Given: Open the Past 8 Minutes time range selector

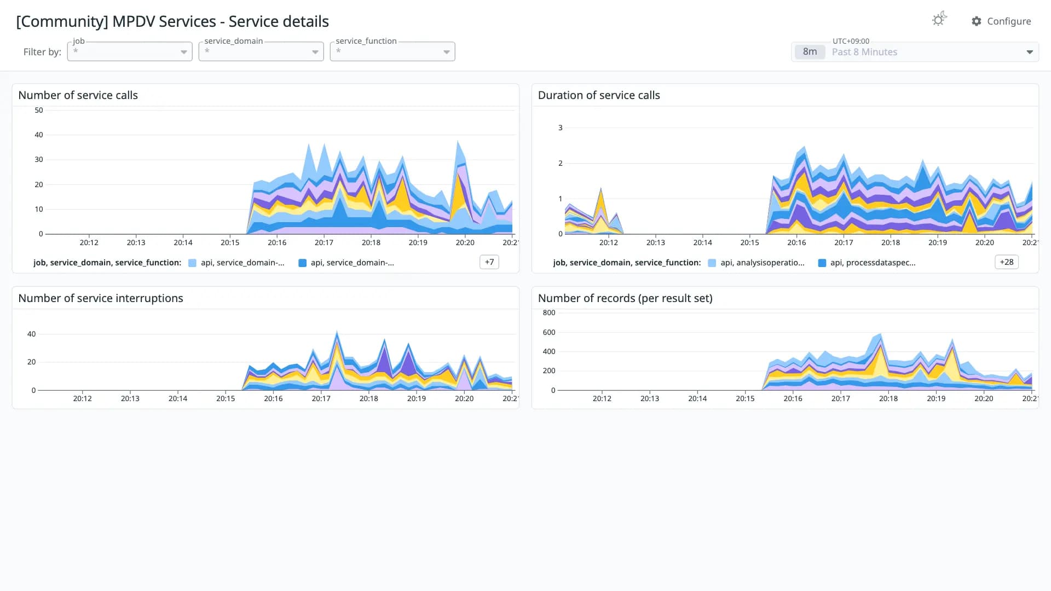Looking at the screenshot, I should coord(915,52).
